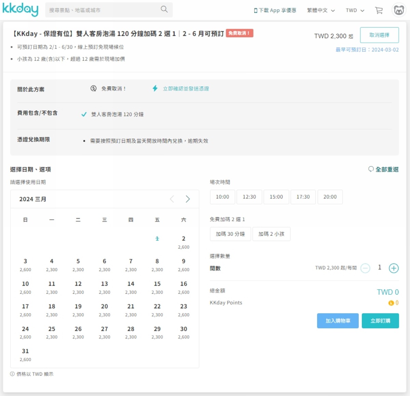Select March 31 on the calendar
This screenshot has width=410, height=396.
point(25,355)
